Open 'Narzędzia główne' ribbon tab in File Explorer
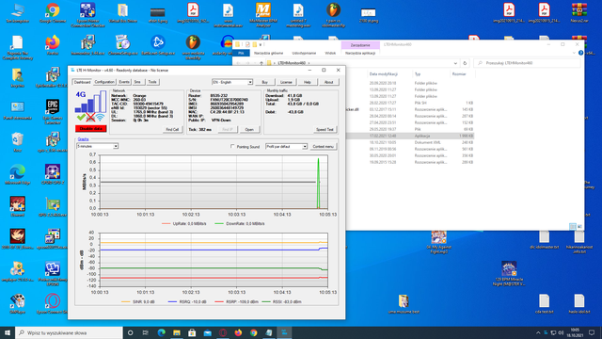The image size is (602, 339). [x=268, y=53]
